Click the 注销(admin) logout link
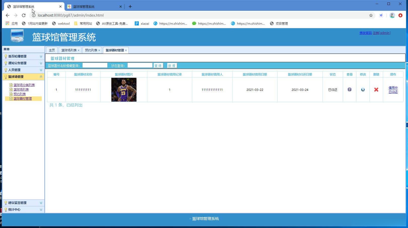 (x=382, y=33)
